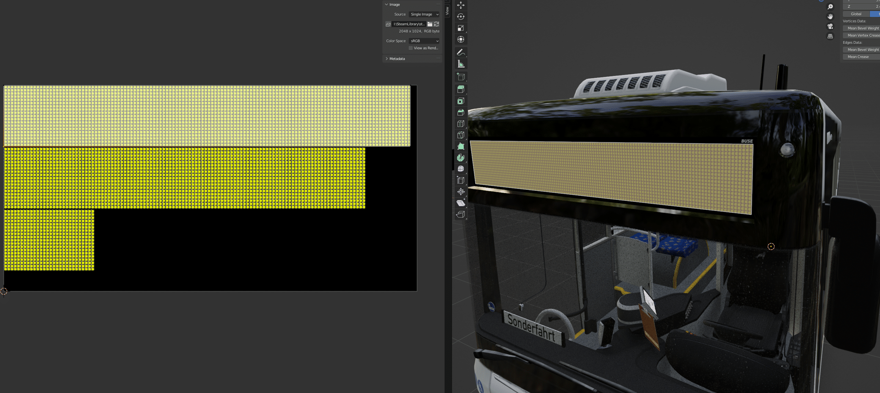Expand the Metadata panel
This screenshot has height=393, width=880.
coord(397,59)
